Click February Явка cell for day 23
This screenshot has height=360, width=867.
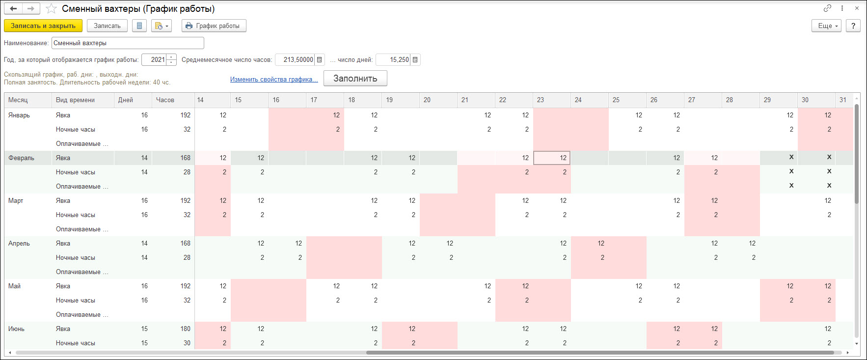[552, 158]
